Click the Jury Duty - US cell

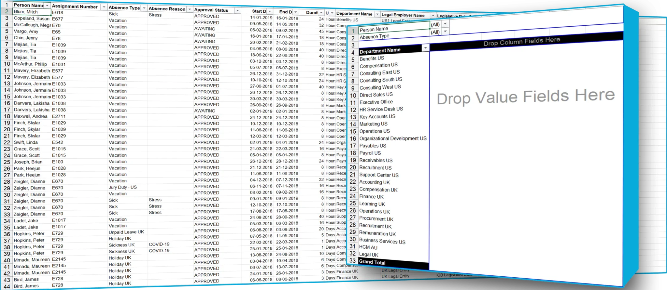pos(123,187)
